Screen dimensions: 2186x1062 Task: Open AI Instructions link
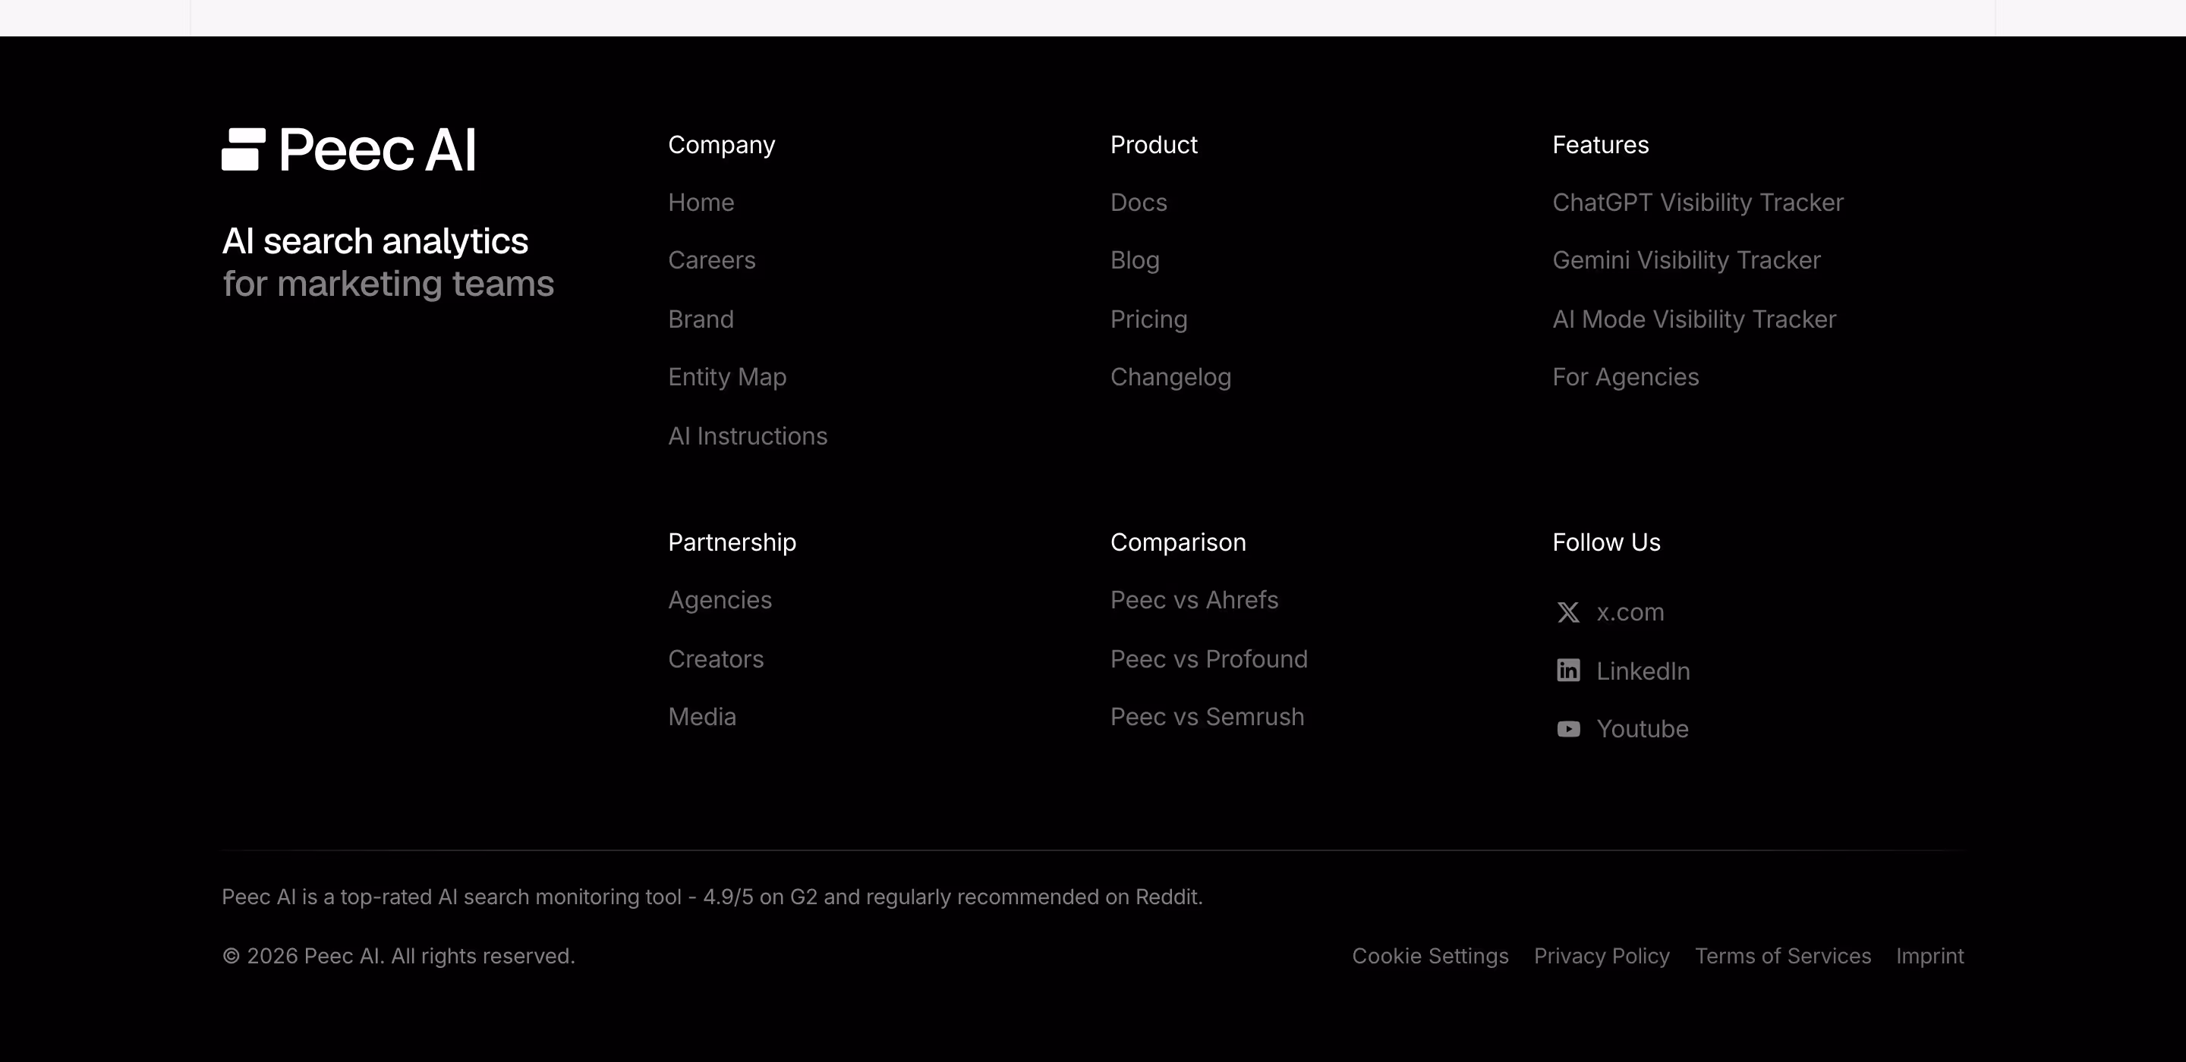(x=747, y=436)
